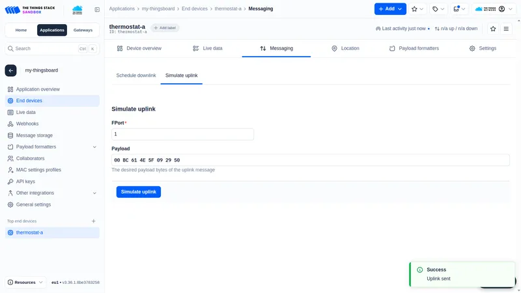The image size is (521, 293).
Task: Open Applications breadcrumb link
Action: (x=122, y=9)
